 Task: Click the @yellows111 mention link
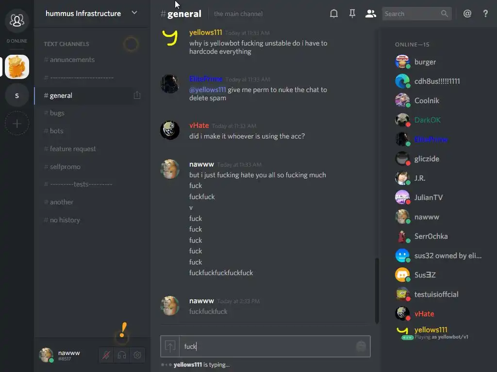pos(208,90)
